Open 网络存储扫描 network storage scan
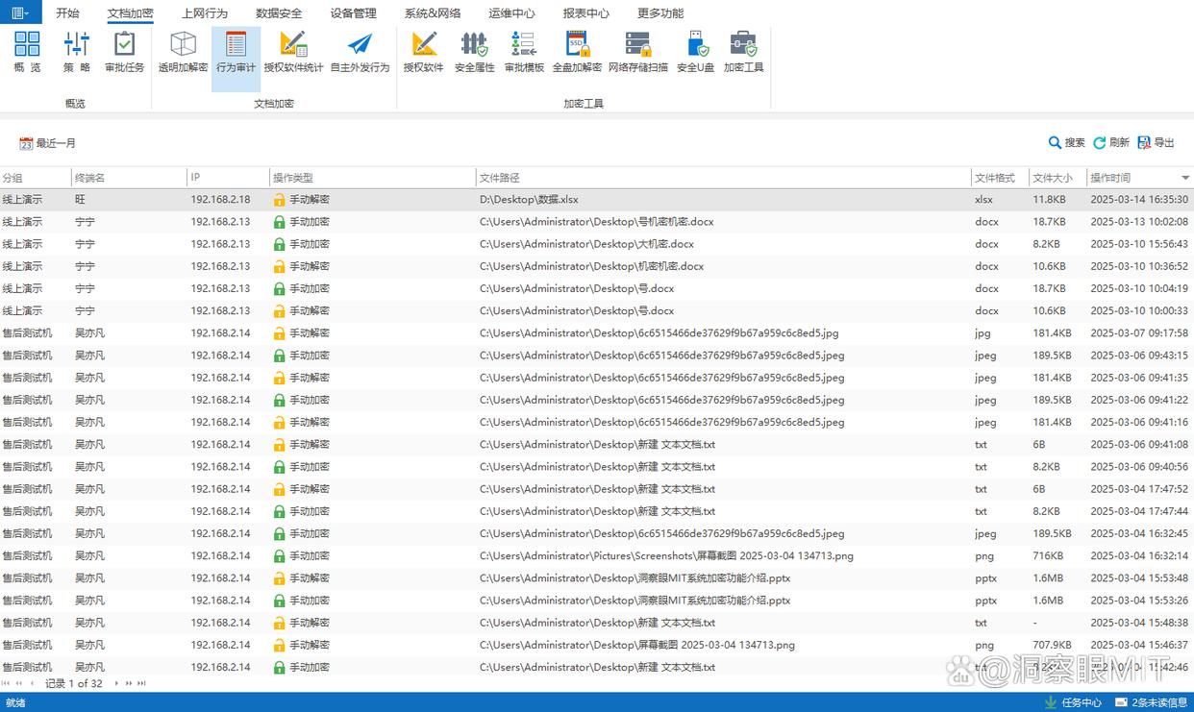 click(638, 52)
